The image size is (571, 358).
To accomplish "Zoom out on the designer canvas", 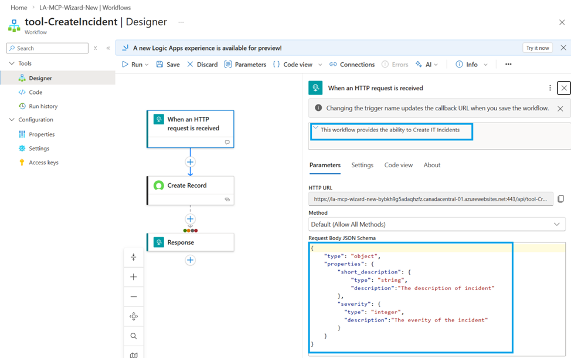I will (134, 297).
